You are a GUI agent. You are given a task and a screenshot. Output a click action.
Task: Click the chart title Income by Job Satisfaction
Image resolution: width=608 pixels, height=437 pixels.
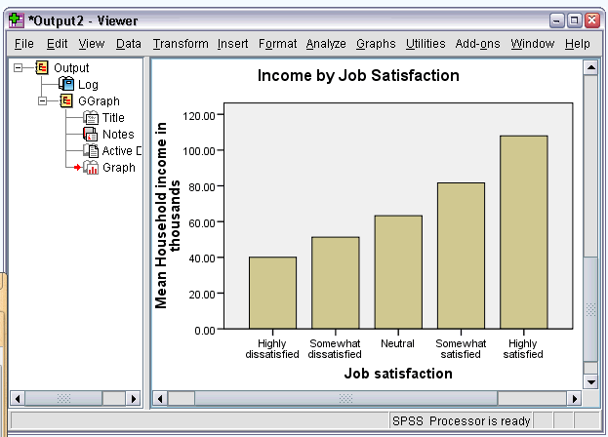point(358,75)
